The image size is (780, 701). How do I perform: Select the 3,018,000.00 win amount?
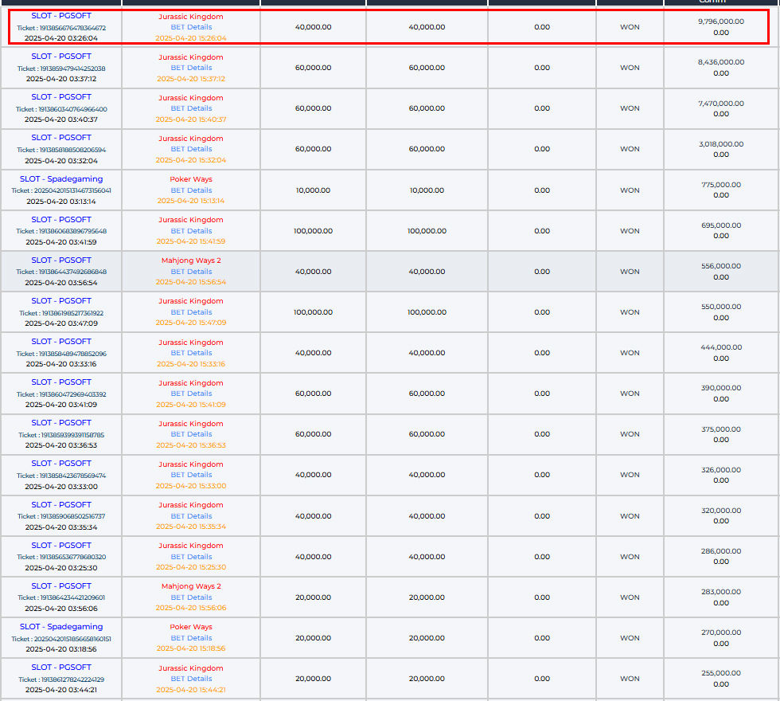pos(721,144)
